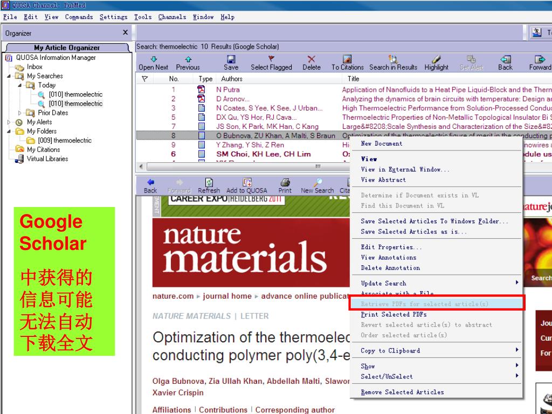
Task: Click the journal home breadcrumb link
Action: coord(227,296)
